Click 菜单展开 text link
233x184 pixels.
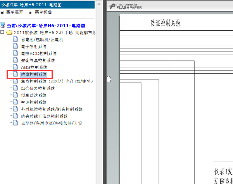tap(15, 12)
